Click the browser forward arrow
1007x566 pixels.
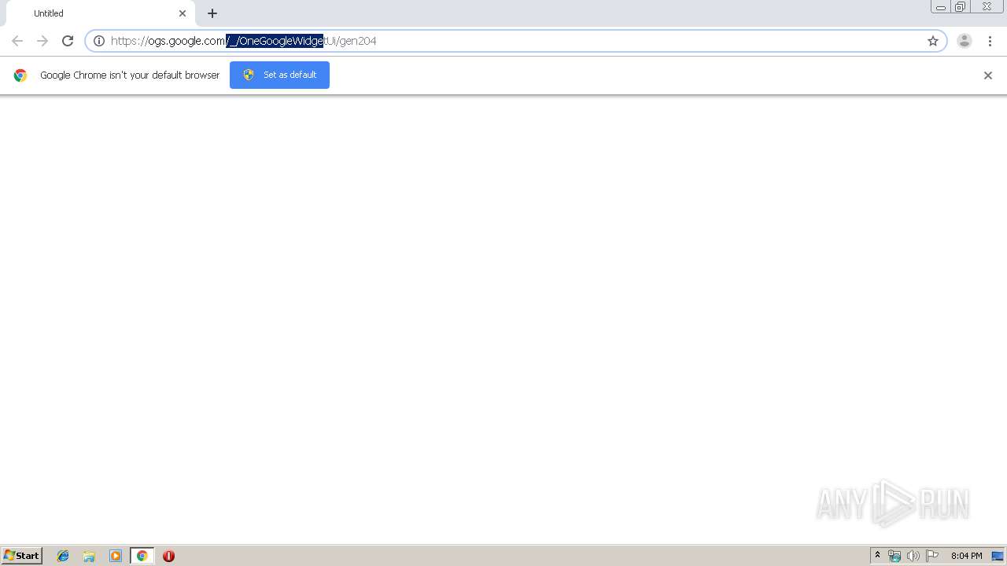coord(42,41)
